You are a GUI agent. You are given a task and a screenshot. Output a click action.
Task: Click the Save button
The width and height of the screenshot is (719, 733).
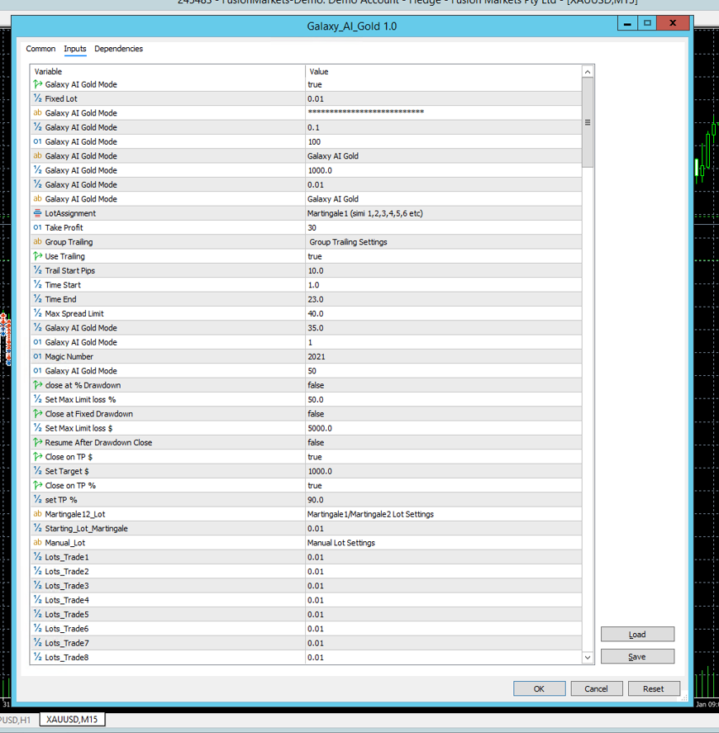[637, 657]
